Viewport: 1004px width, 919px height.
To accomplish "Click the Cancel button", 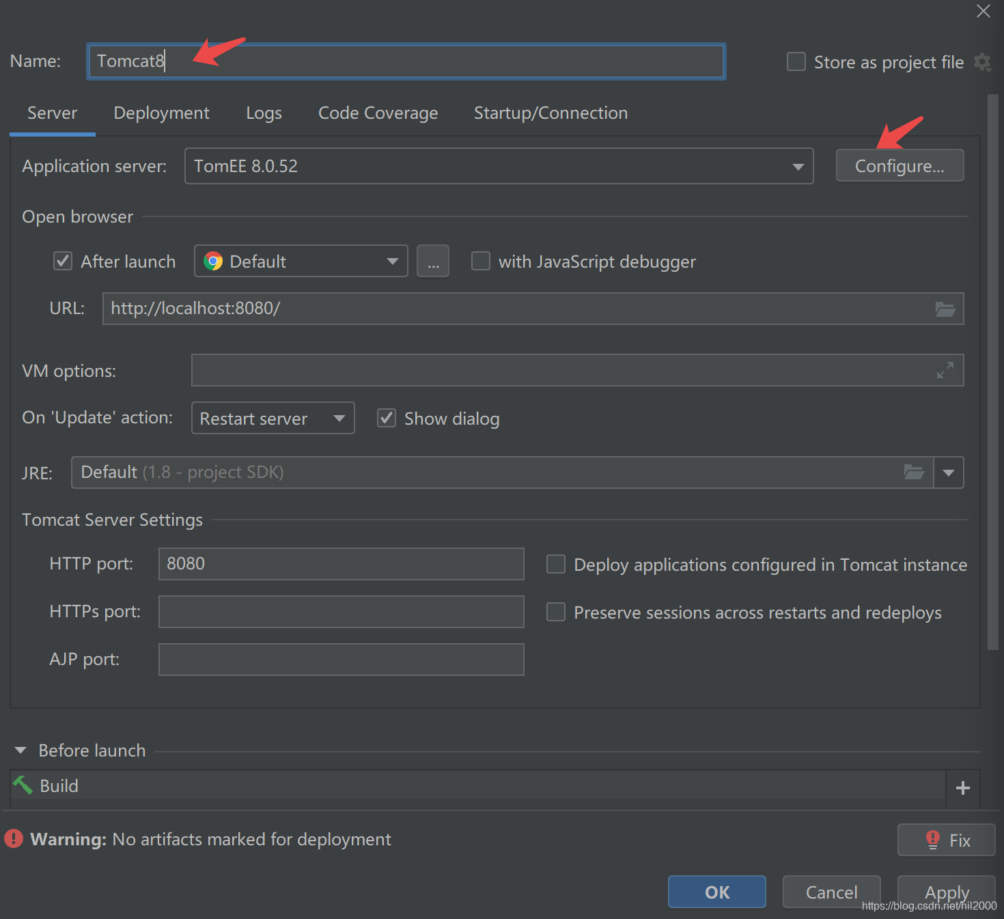I will click(831, 892).
